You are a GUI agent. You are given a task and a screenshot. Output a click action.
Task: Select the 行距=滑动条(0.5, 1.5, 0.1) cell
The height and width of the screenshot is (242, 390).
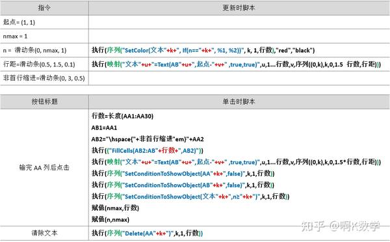44,64
